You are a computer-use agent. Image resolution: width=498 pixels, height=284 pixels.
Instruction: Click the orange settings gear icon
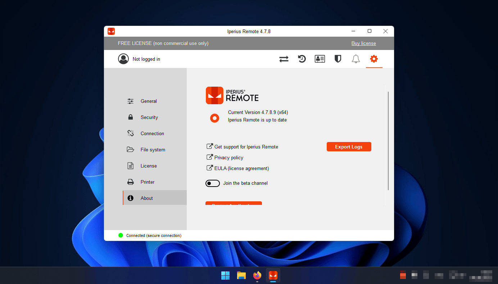[374, 59]
